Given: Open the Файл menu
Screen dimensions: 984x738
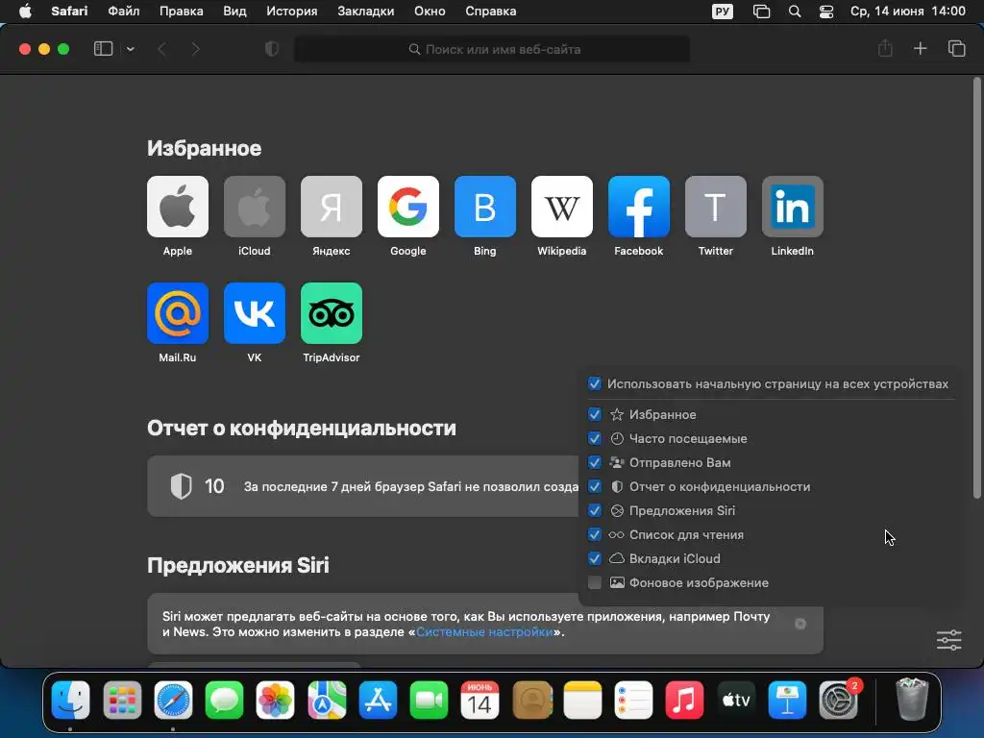Looking at the screenshot, I should (124, 12).
